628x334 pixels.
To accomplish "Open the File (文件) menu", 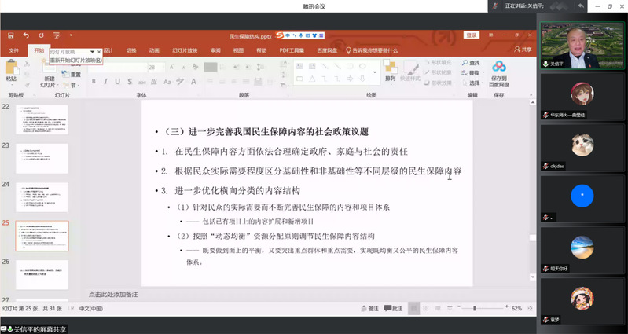I will click(x=13, y=50).
